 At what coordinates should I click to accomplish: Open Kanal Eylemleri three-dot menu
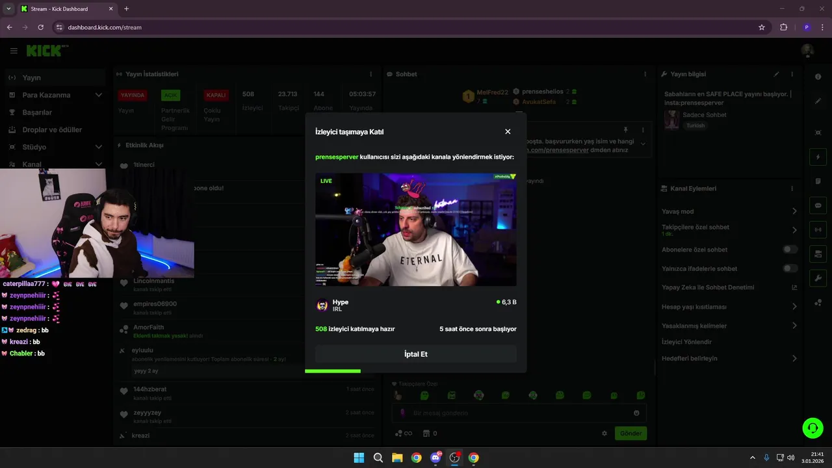pyautogui.click(x=792, y=188)
